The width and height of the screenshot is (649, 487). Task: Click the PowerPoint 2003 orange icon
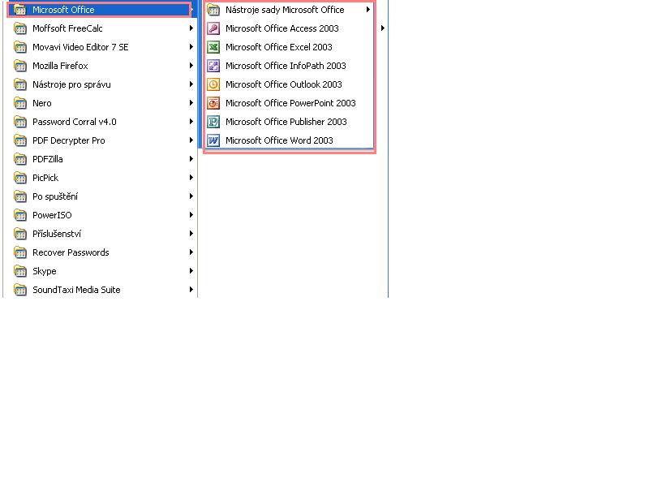pos(213,103)
